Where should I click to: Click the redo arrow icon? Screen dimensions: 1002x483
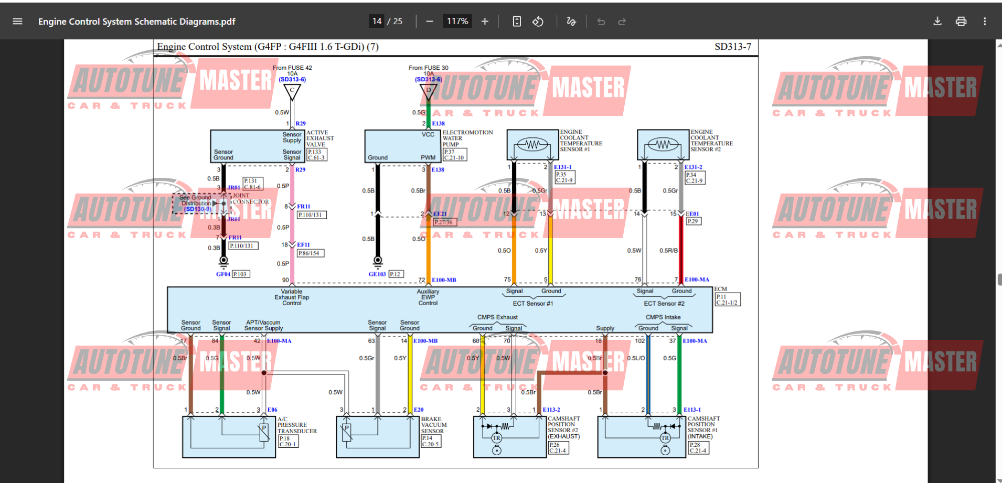pos(622,22)
